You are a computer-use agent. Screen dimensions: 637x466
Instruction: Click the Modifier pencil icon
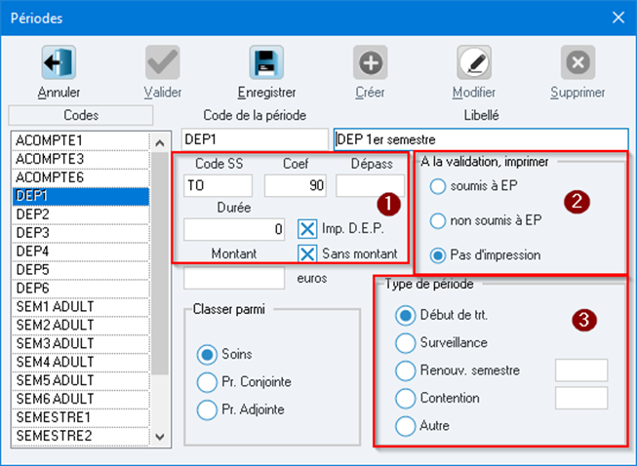coord(474,62)
